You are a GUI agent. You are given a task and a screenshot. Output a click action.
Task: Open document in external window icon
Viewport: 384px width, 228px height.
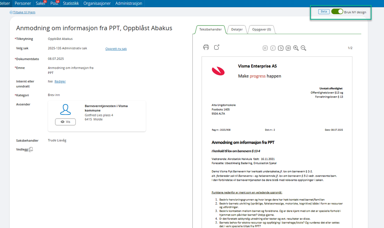(x=217, y=47)
